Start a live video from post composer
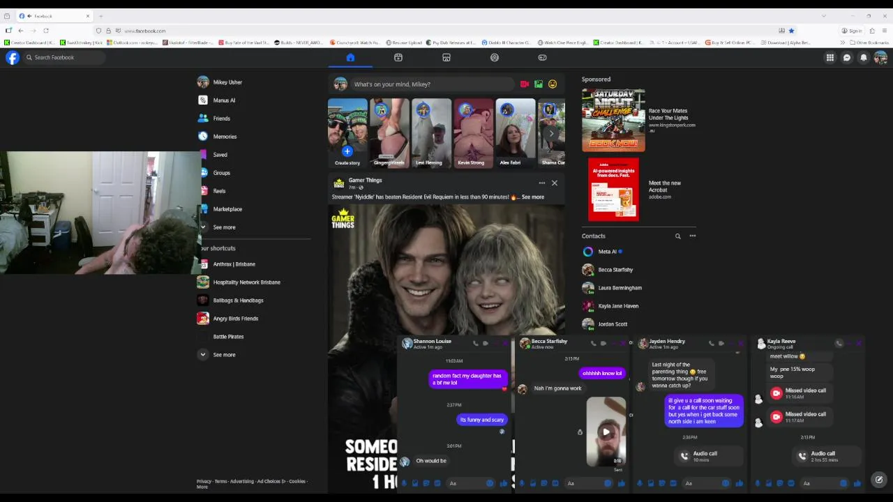Screen dimensions: 893x502 click(525, 84)
